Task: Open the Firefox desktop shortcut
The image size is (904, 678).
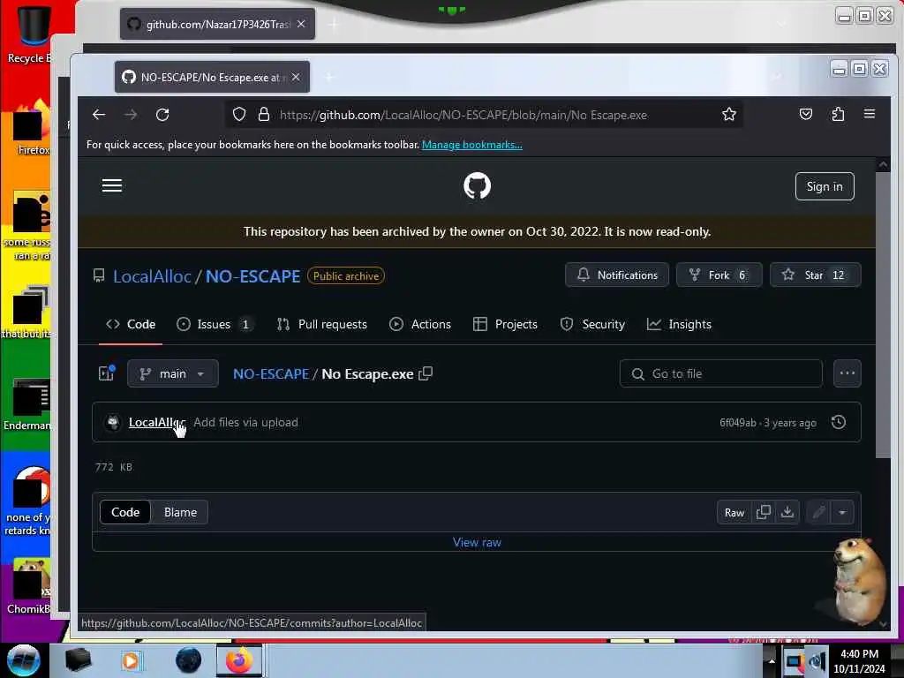Action: 32,128
